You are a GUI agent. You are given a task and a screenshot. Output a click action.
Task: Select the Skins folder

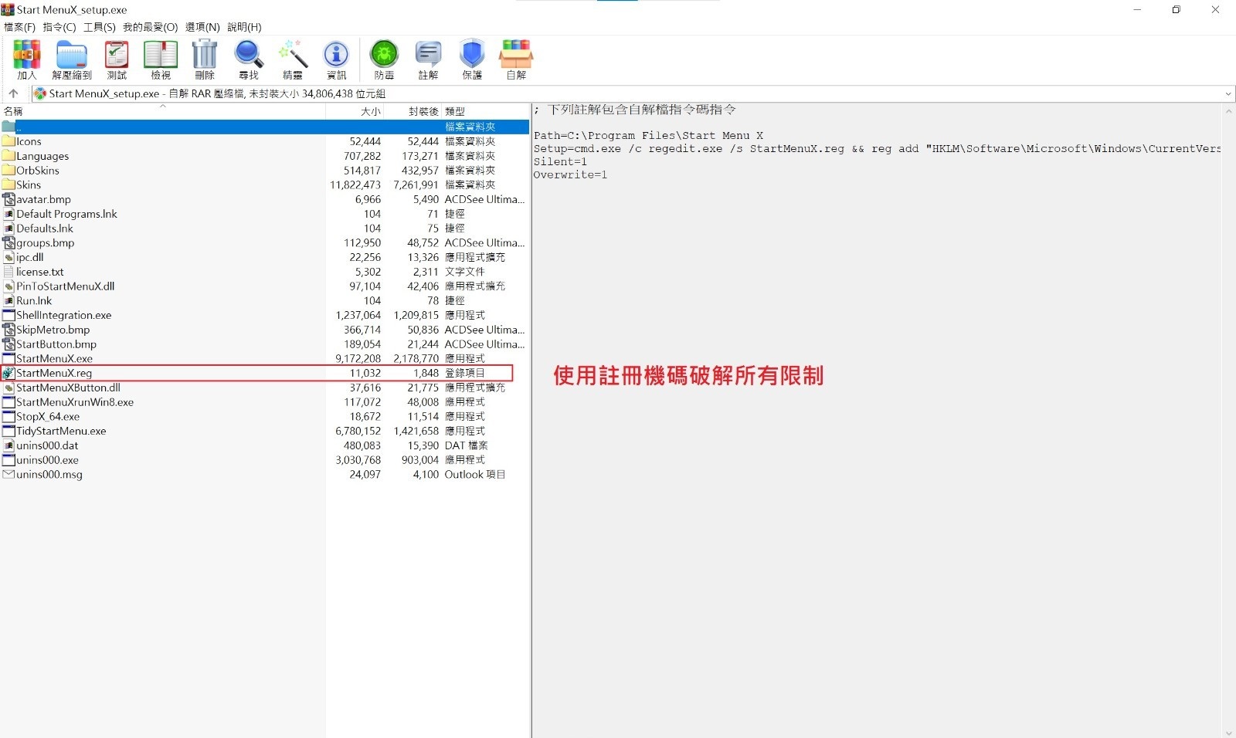pyautogui.click(x=265, y=184)
